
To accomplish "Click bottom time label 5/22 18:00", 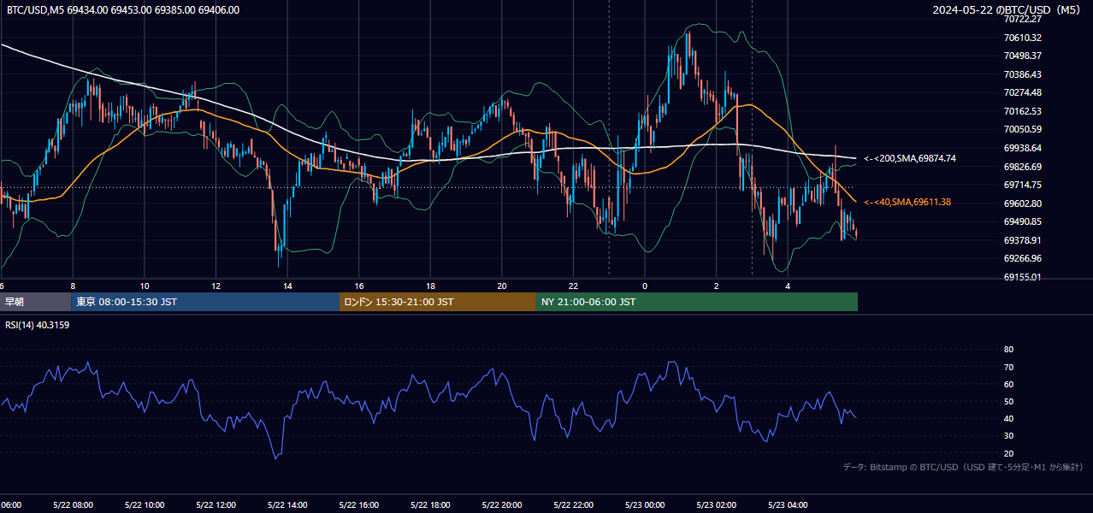I will (430, 504).
